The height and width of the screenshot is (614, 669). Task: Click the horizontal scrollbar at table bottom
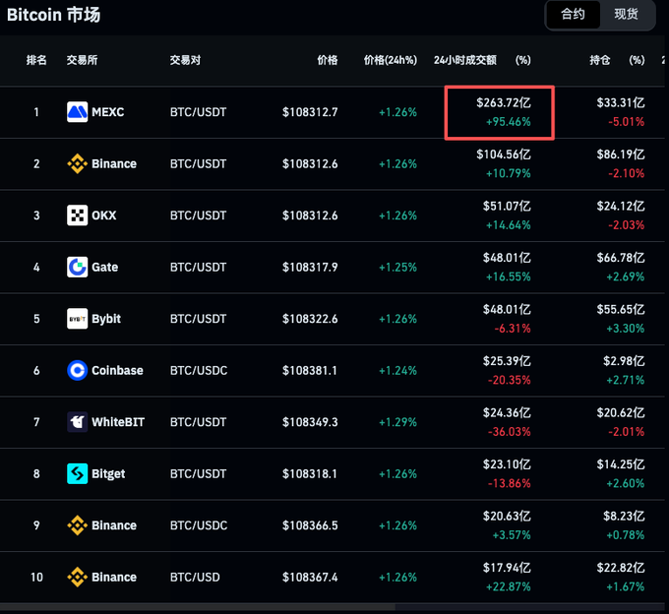coord(198,607)
